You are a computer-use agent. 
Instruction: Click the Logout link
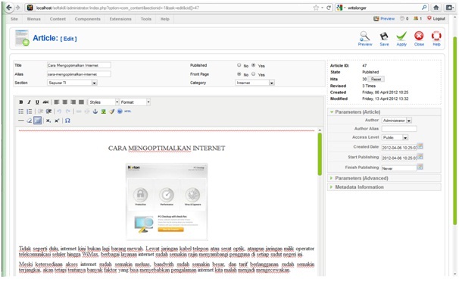click(x=436, y=18)
